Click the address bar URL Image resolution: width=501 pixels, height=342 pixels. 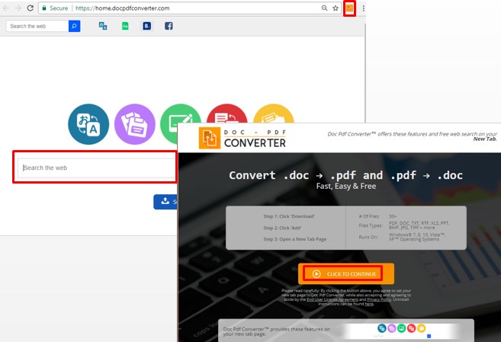pyautogui.click(x=122, y=8)
